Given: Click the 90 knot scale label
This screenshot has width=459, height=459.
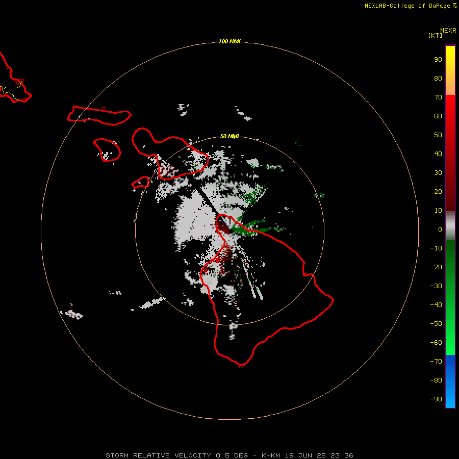Looking at the screenshot, I should pos(438,60).
